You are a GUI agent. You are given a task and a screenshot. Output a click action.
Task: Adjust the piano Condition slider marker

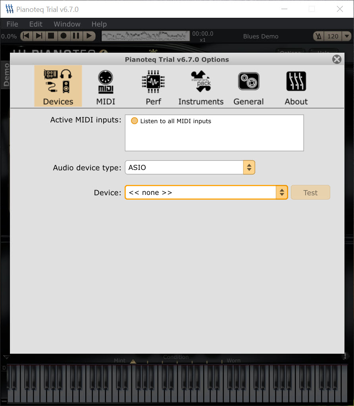coord(133,361)
